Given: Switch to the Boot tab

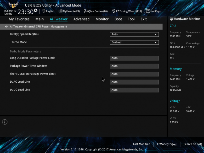Looking at the screenshot, I should (118, 19).
